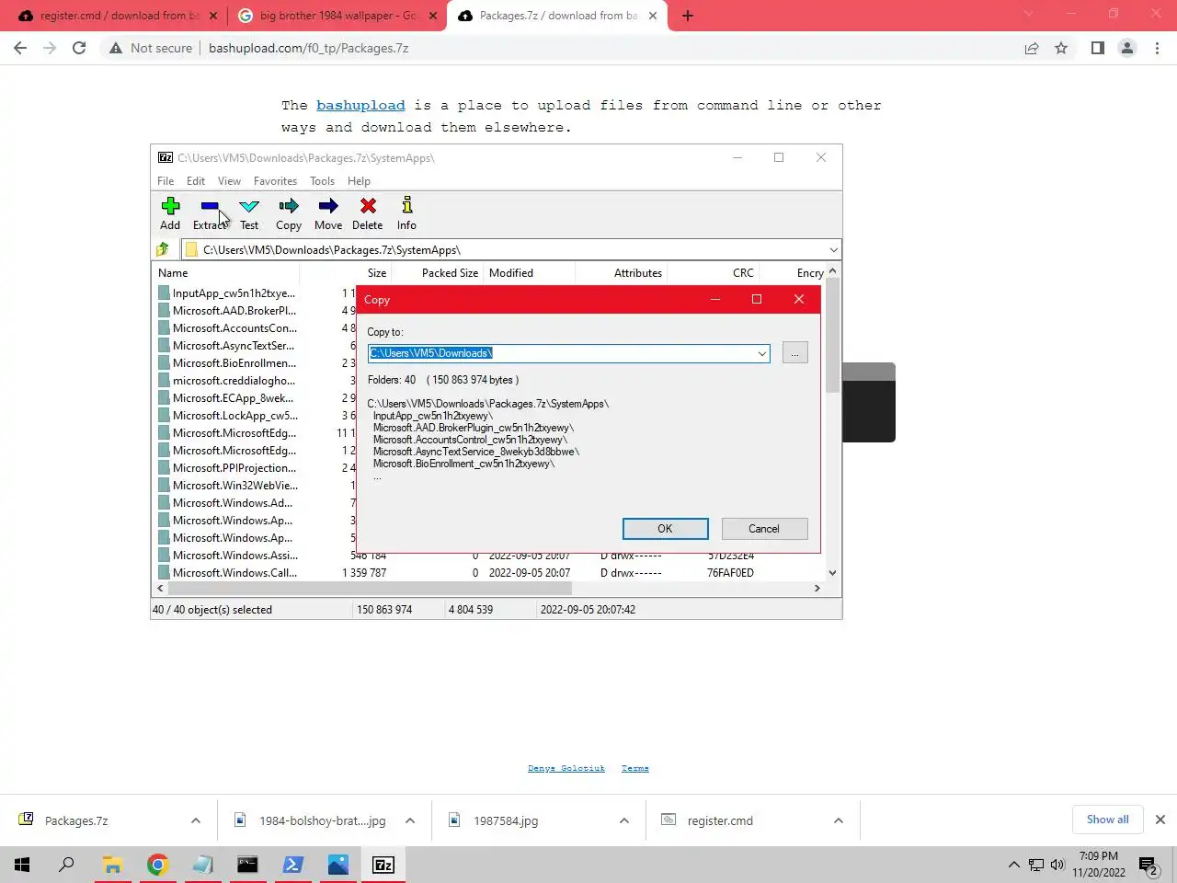The image size is (1177, 883).
Task: Open the Favorites menu
Action: point(275,181)
